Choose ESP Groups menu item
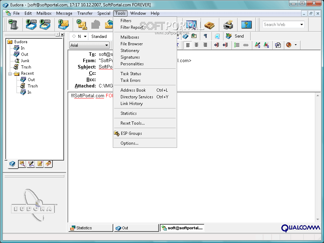This screenshot has height=243, width=324. point(145,133)
